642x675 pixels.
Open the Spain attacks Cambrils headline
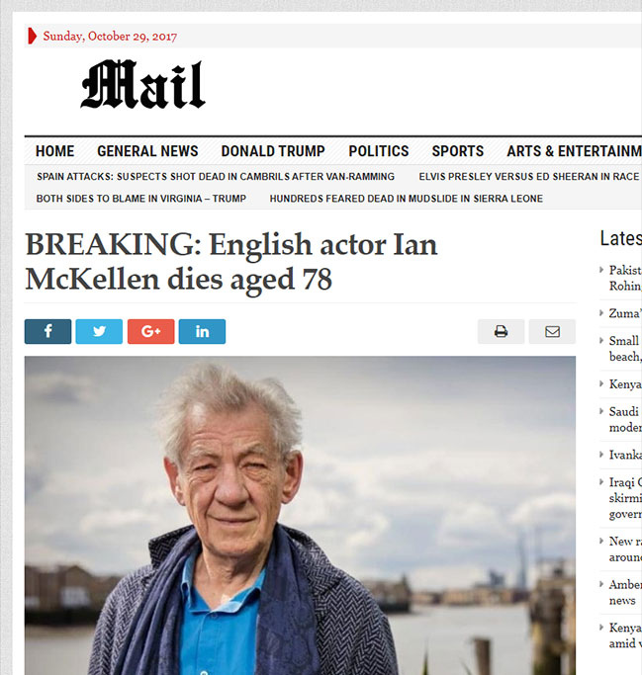click(216, 177)
